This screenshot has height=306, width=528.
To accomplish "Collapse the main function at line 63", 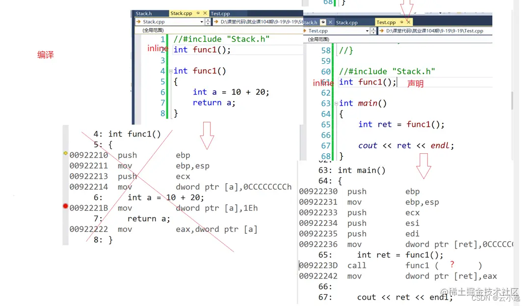I will tap(336, 104).
